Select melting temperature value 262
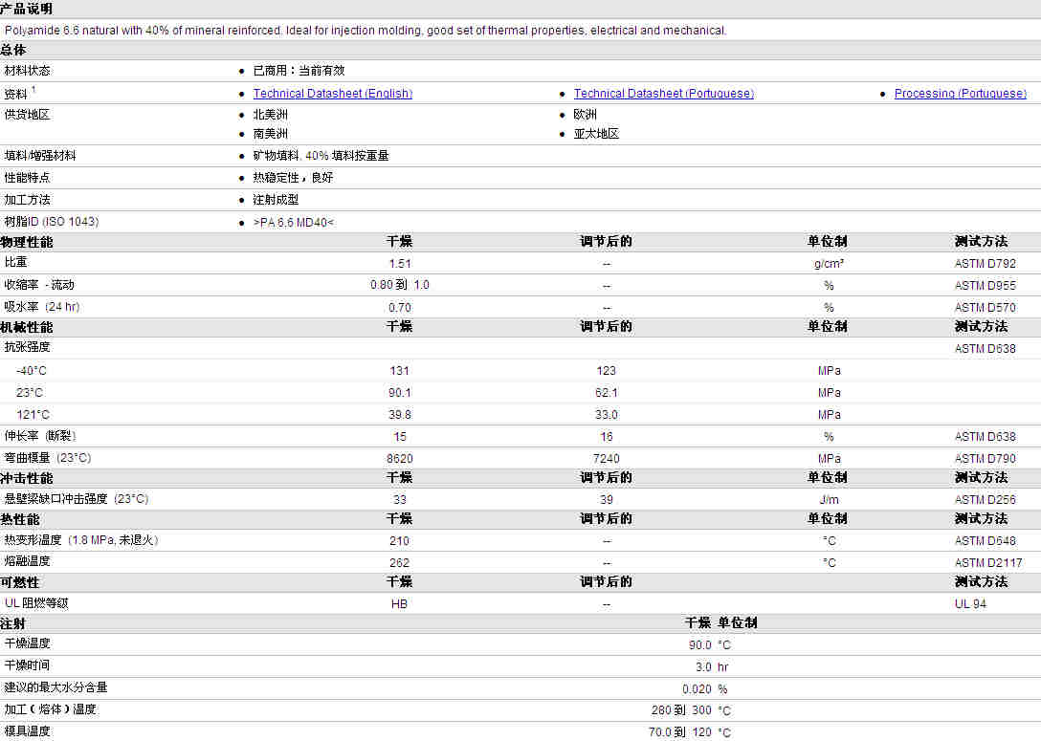The width and height of the screenshot is (1041, 741). coord(400,562)
